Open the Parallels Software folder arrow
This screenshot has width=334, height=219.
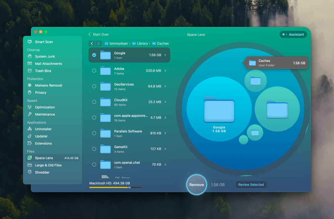(x=165, y=133)
